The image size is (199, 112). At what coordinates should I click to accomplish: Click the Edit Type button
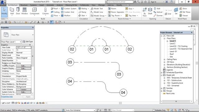28,41
